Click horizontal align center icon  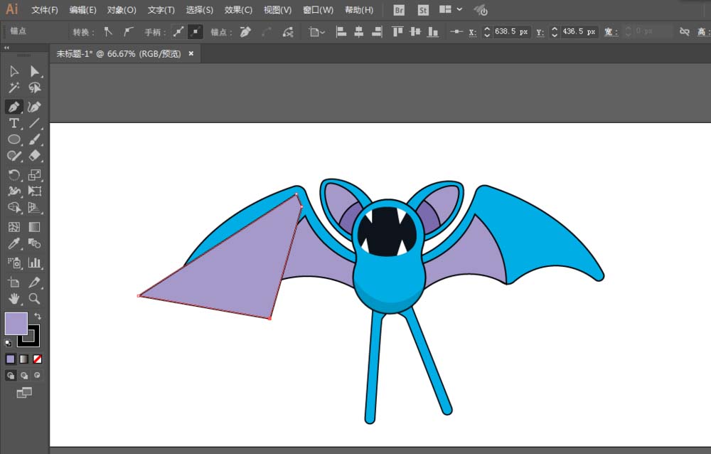[x=358, y=32]
